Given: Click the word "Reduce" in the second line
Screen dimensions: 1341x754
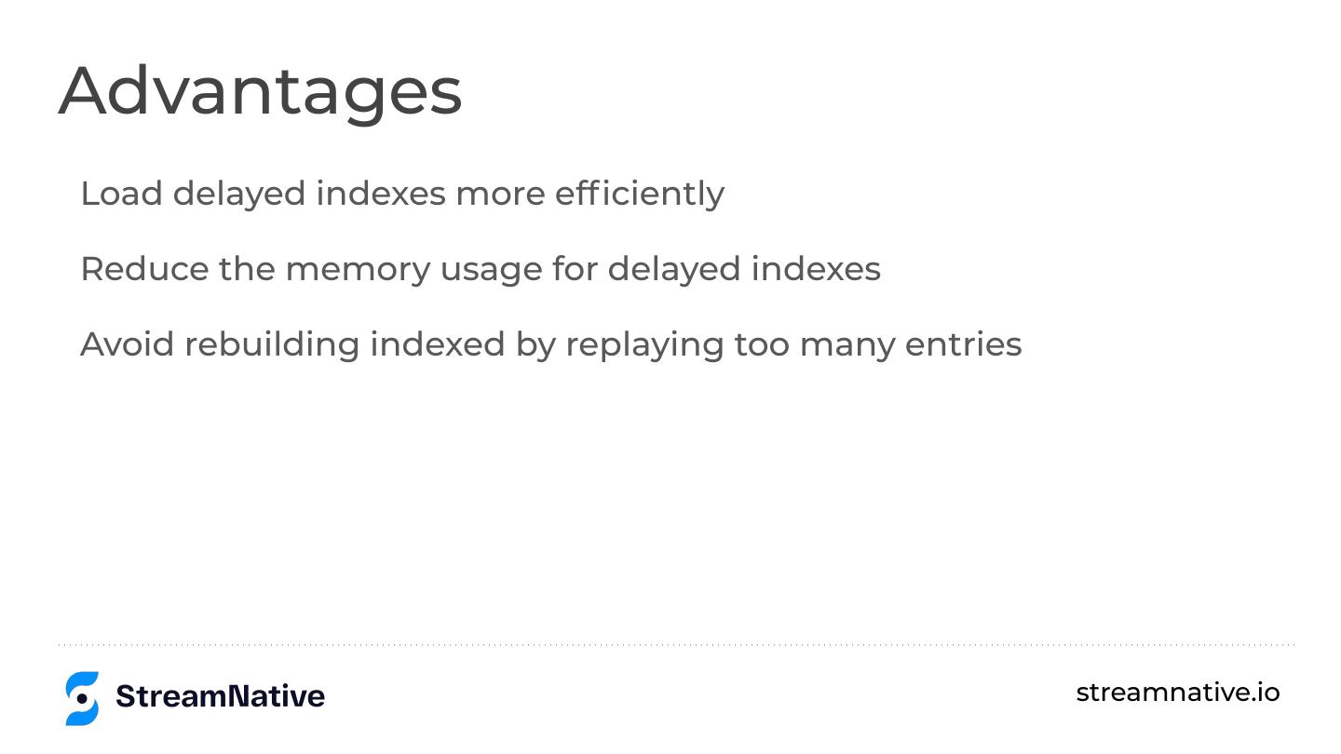Looking at the screenshot, I should click(144, 269).
